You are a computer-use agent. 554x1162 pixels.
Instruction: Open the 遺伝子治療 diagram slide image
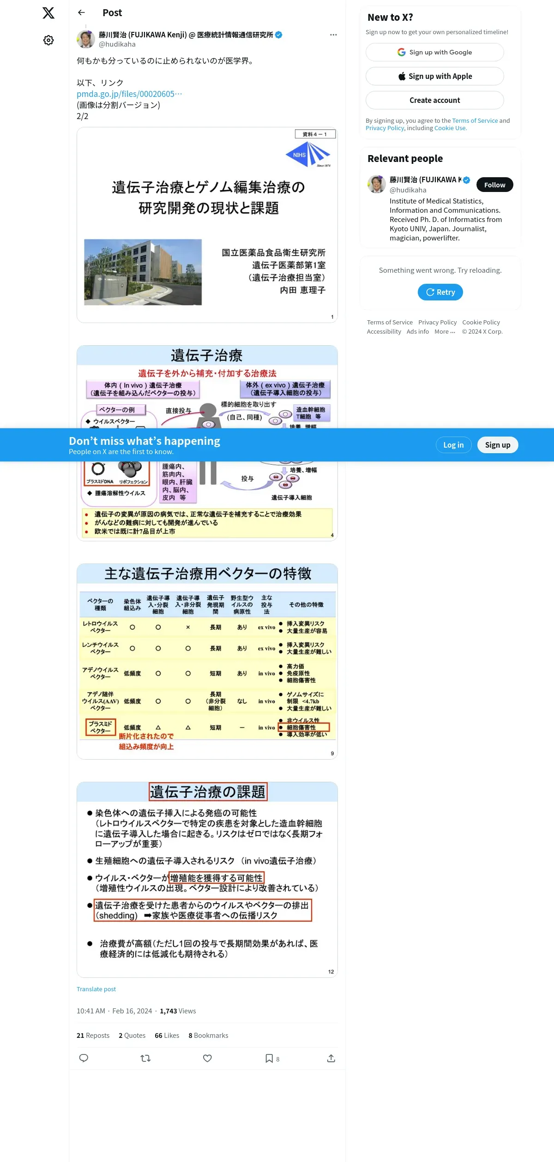[207, 443]
